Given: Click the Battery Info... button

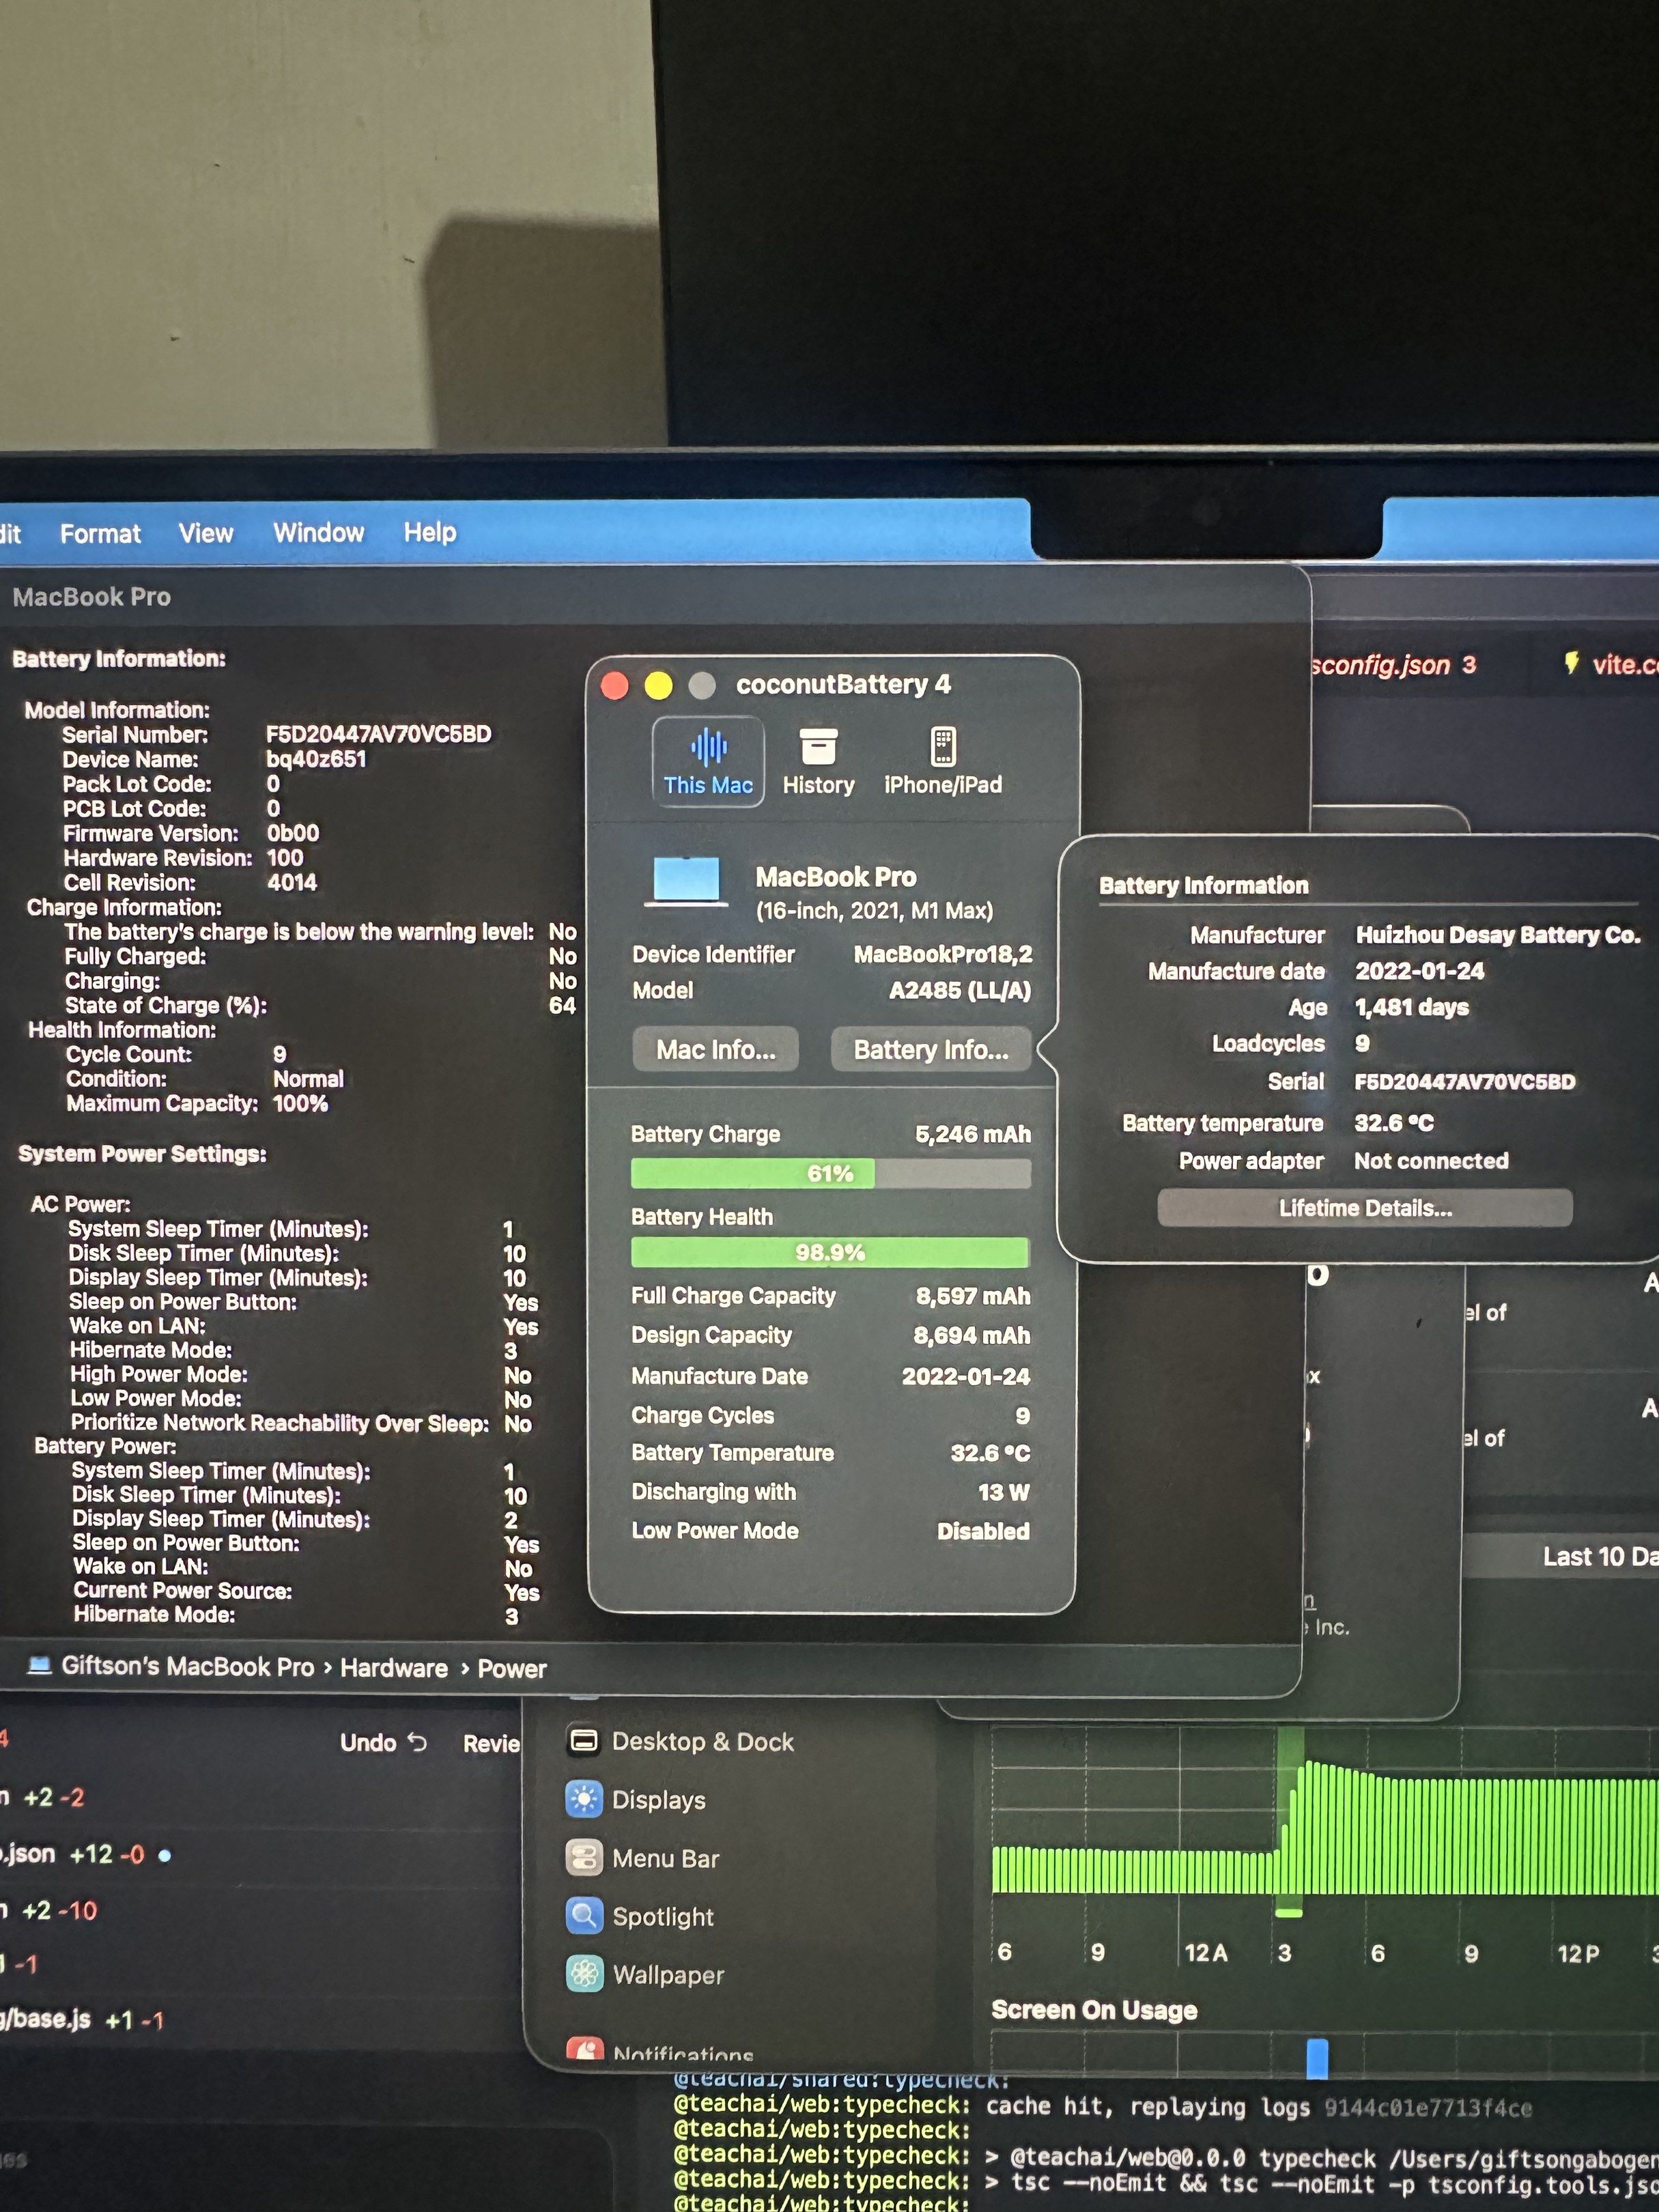Looking at the screenshot, I should point(931,1050).
